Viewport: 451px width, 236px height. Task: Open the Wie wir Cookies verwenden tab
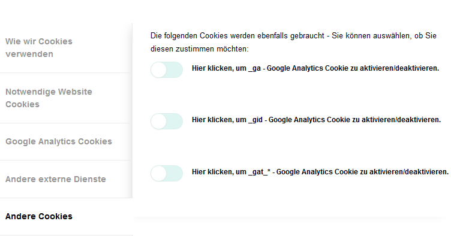pyautogui.click(x=66, y=48)
